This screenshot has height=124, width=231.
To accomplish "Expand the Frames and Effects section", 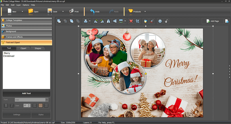I will pos(26,37).
